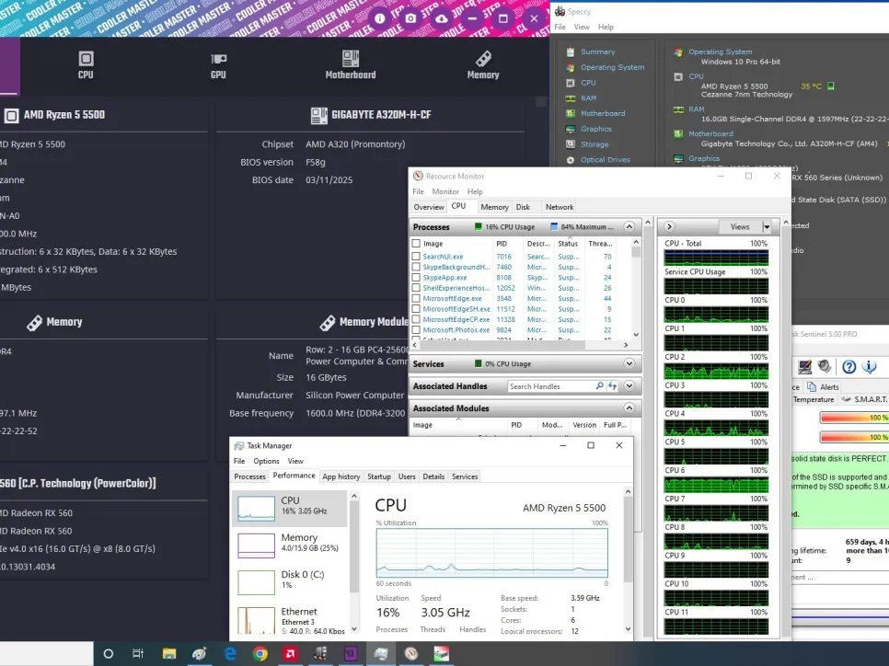This screenshot has width=889, height=666.
Task: Collapse the Processes section in Resource Monitor
Action: click(x=629, y=226)
